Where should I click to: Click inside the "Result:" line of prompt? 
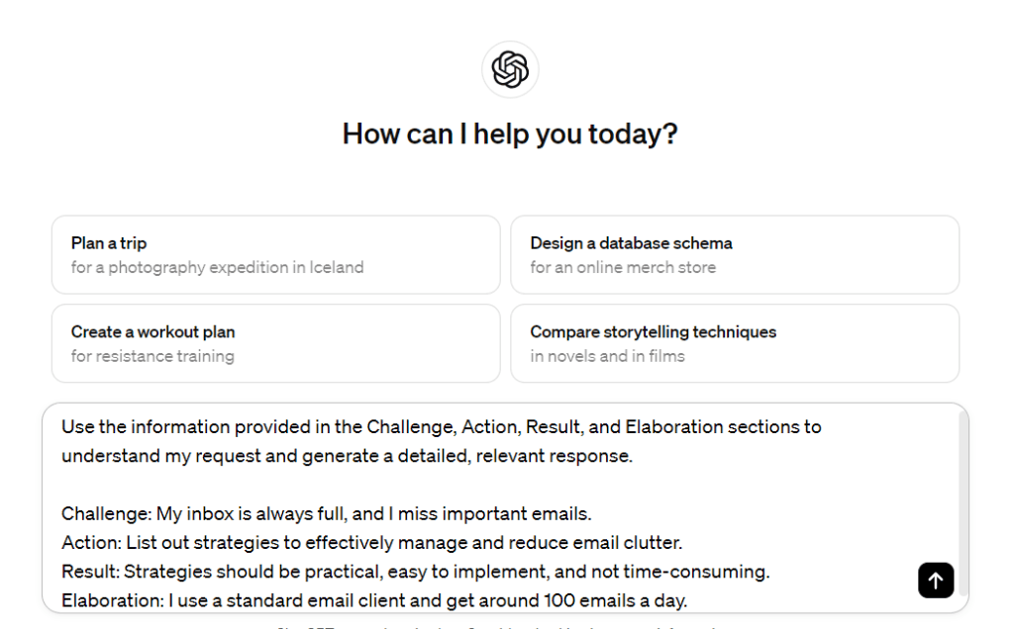(x=415, y=572)
